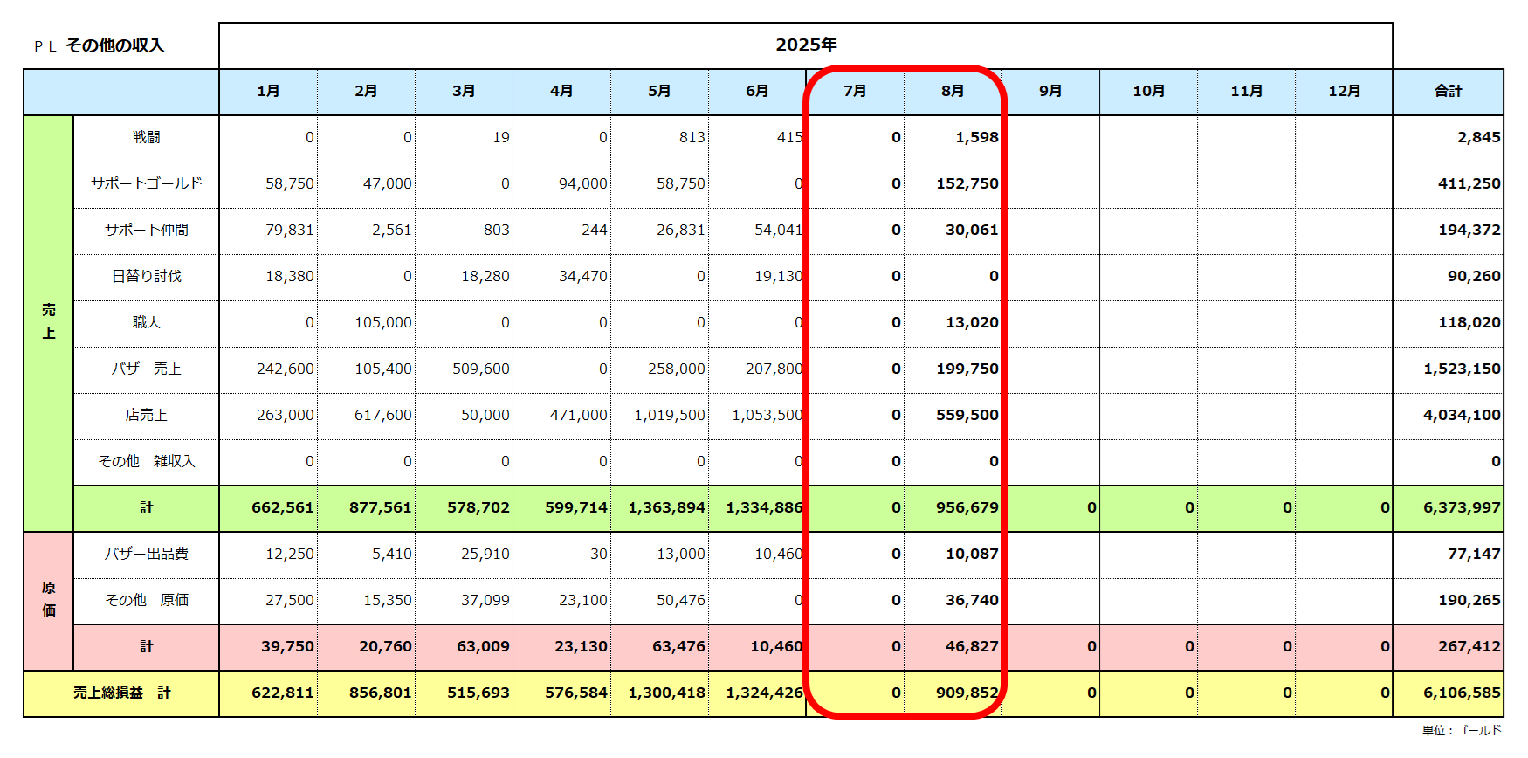This screenshot has width=1528, height=758.
Task: Select the バザー売上 row label
Action: click(146, 369)
